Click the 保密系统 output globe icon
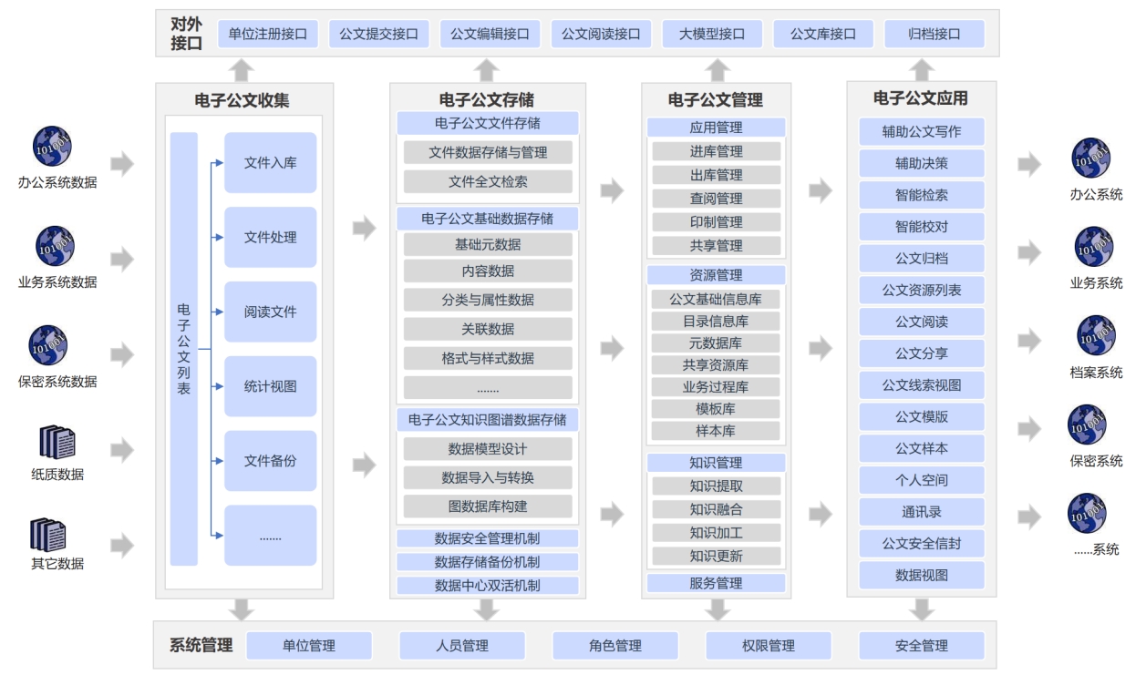 [1087, 424]
